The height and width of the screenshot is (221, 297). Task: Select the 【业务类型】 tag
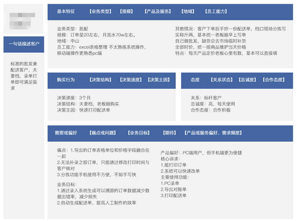[x=100, y=11]
